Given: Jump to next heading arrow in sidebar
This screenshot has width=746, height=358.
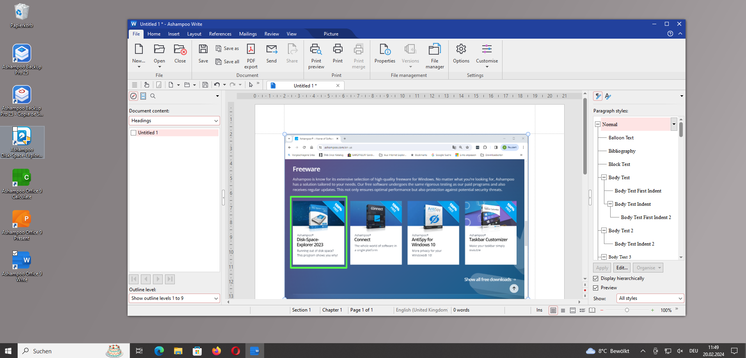Looking at the screenshot, I should coord(158,279).
